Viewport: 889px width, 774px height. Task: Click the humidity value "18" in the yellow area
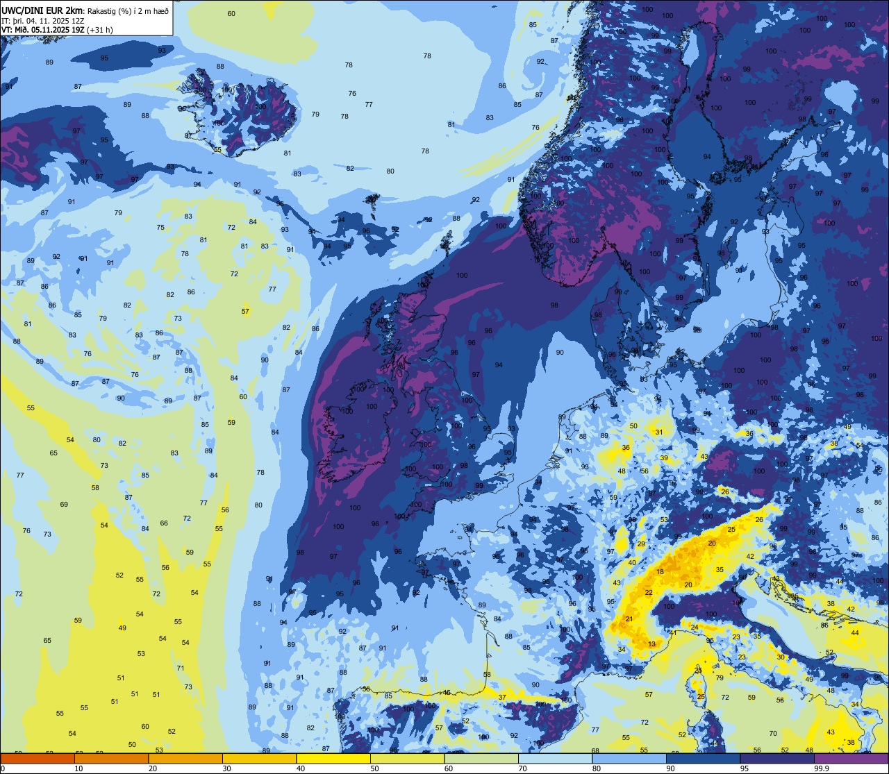pyautogui.click(x=660, y=572)
